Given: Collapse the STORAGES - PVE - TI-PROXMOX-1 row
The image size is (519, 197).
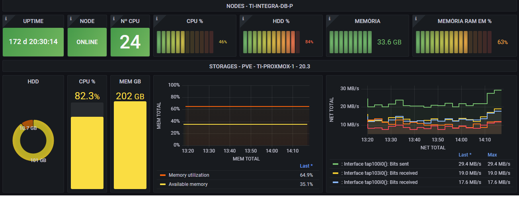Looking at the screenshot, I should [259, 66].
